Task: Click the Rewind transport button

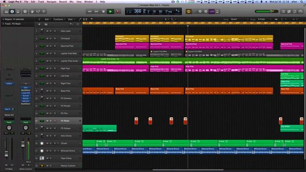Action: [x=89, y=11]
